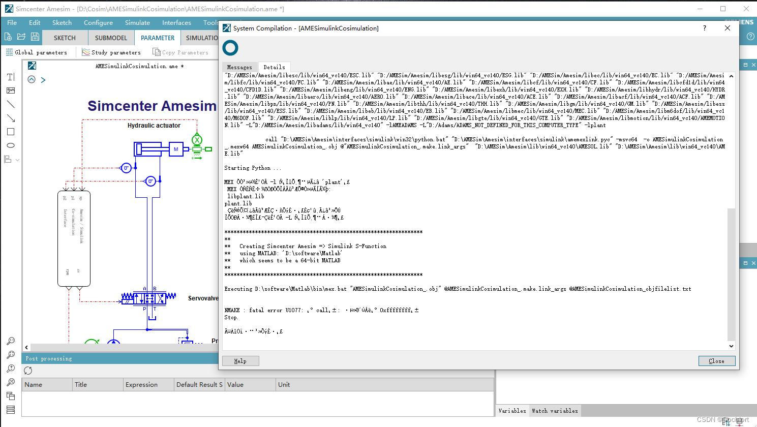This screenshot has width=757, height=427.
Task: Close the System Compilation dialog with Close button
Action: [x=716, y=361]
